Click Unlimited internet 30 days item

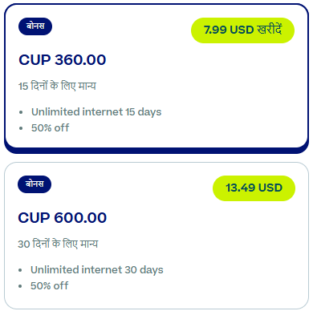(97, 270)
